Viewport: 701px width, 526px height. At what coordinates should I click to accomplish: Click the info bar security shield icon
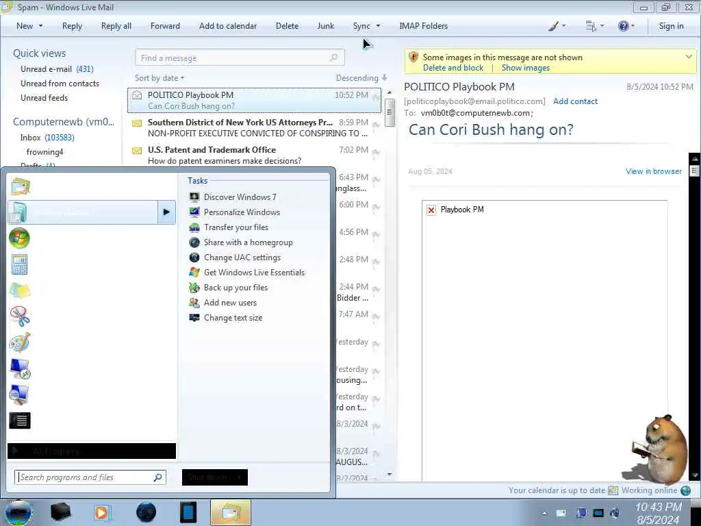point(413,58)
